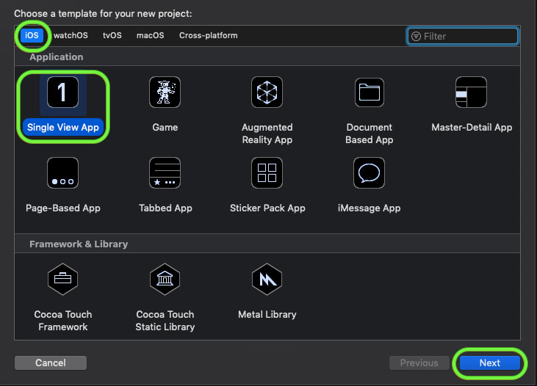Choose the Game template icon
537x386 pixels.
click(165, 92)
